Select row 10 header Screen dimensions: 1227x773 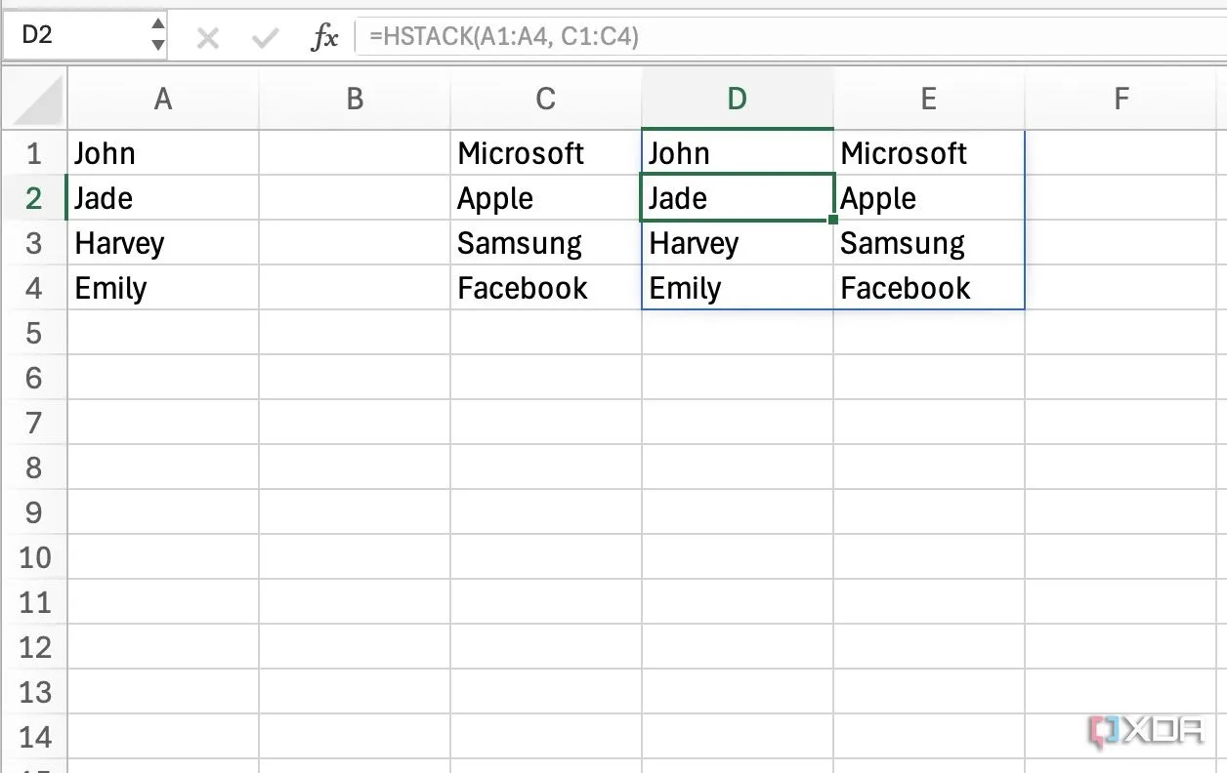pos(34,557)
